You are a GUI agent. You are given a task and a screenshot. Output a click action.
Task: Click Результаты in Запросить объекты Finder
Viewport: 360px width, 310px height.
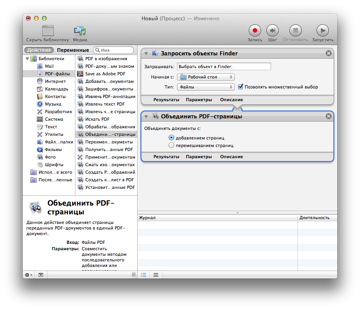pos(166,100)
